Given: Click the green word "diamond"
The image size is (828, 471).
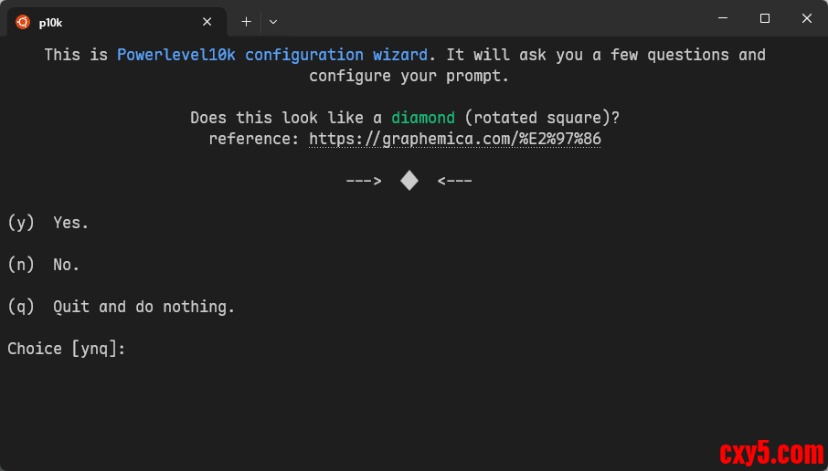Looking at the screenshot, I should tap(423, 118).
